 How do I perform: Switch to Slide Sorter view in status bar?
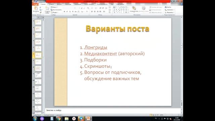(x=153, y=115)
